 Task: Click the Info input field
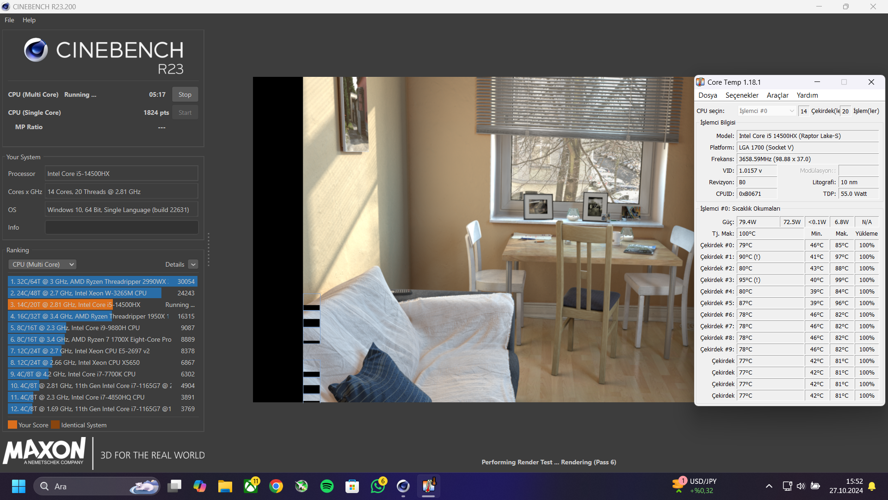pos(121,227)
